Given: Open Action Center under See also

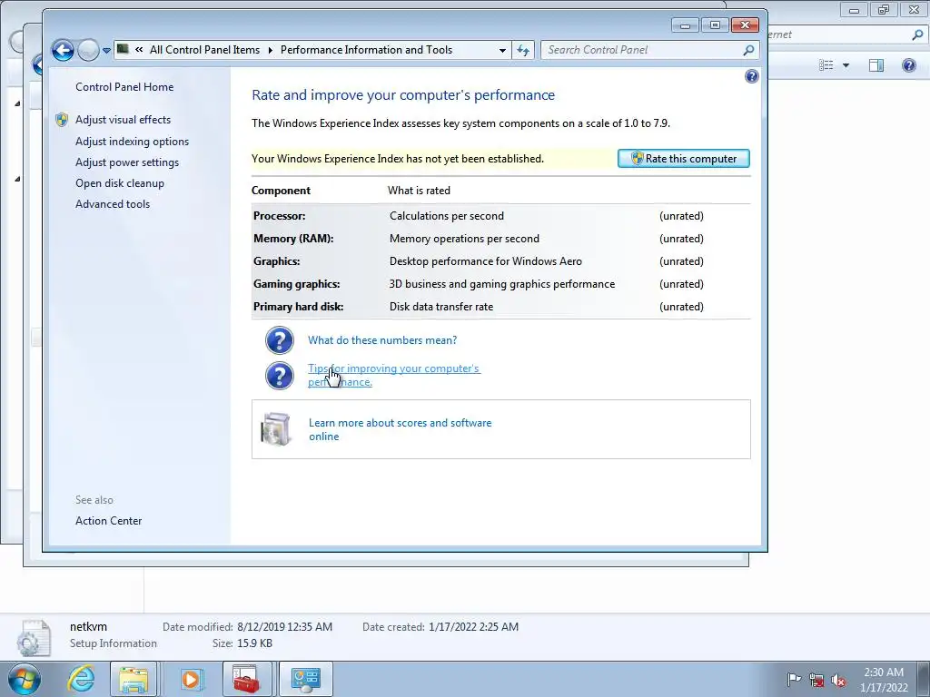Looking at the screenshot, I should [109, 521].
